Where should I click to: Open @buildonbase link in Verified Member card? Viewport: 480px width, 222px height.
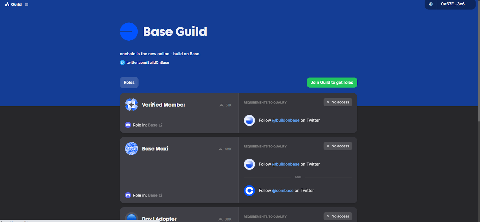tap(286, 120)
